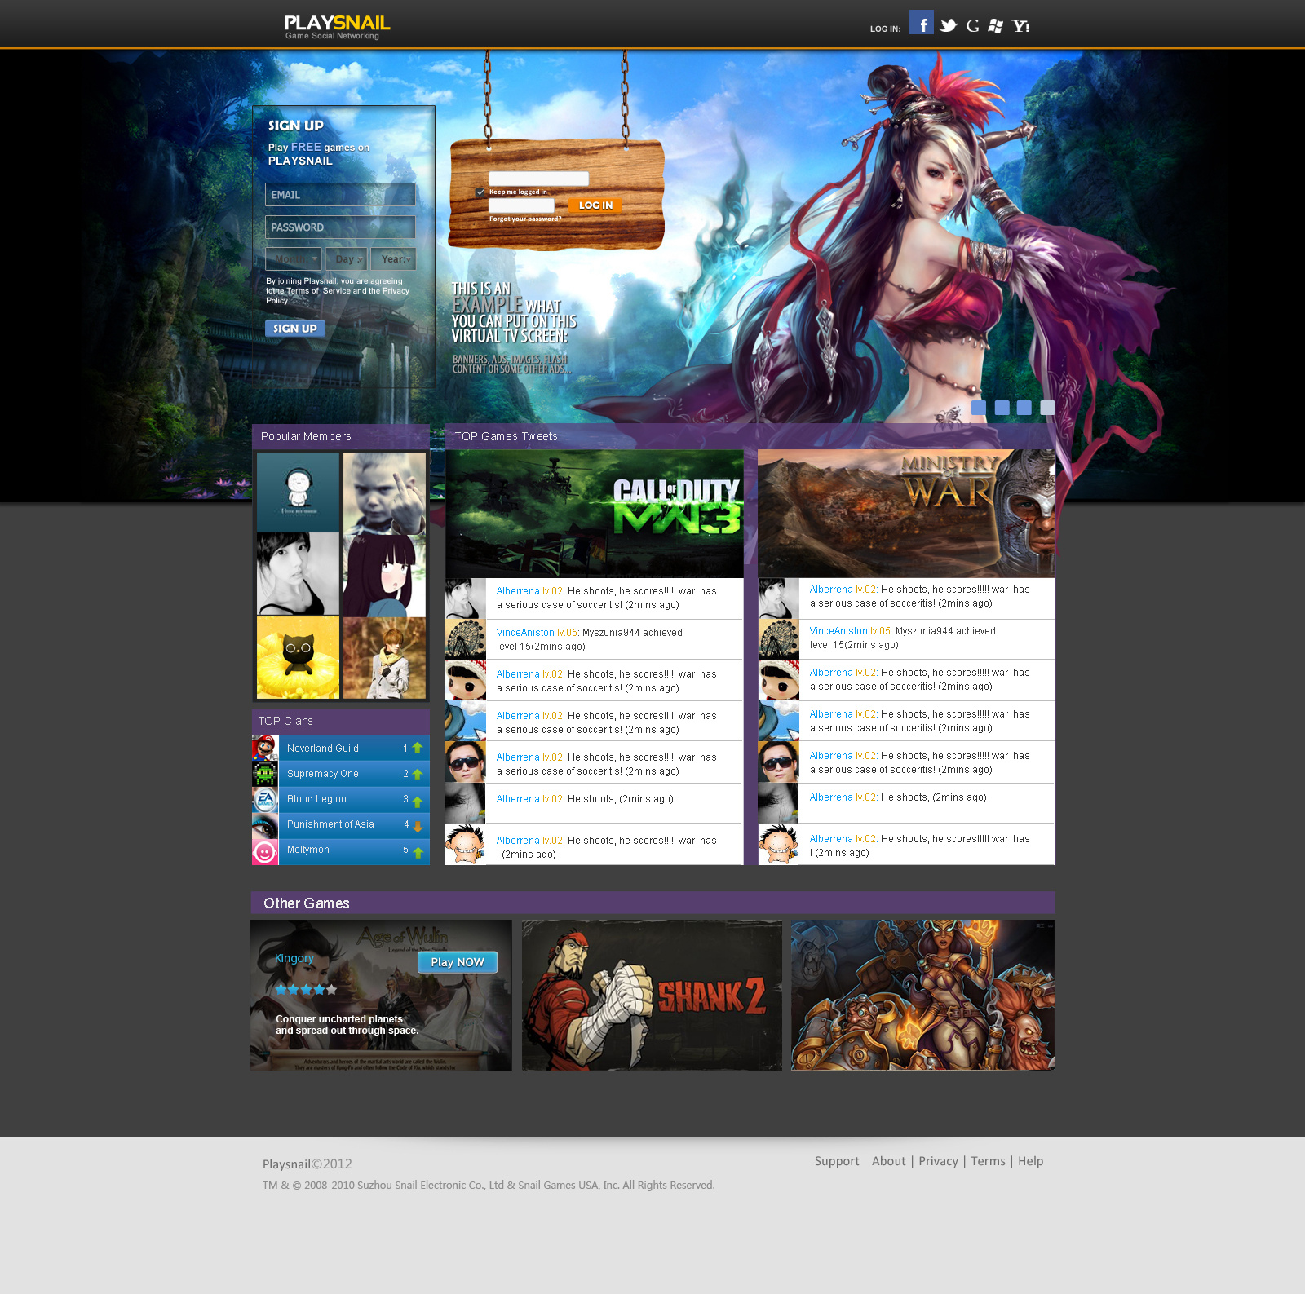Click Blood Legion's EA Games clan icon

265,798
